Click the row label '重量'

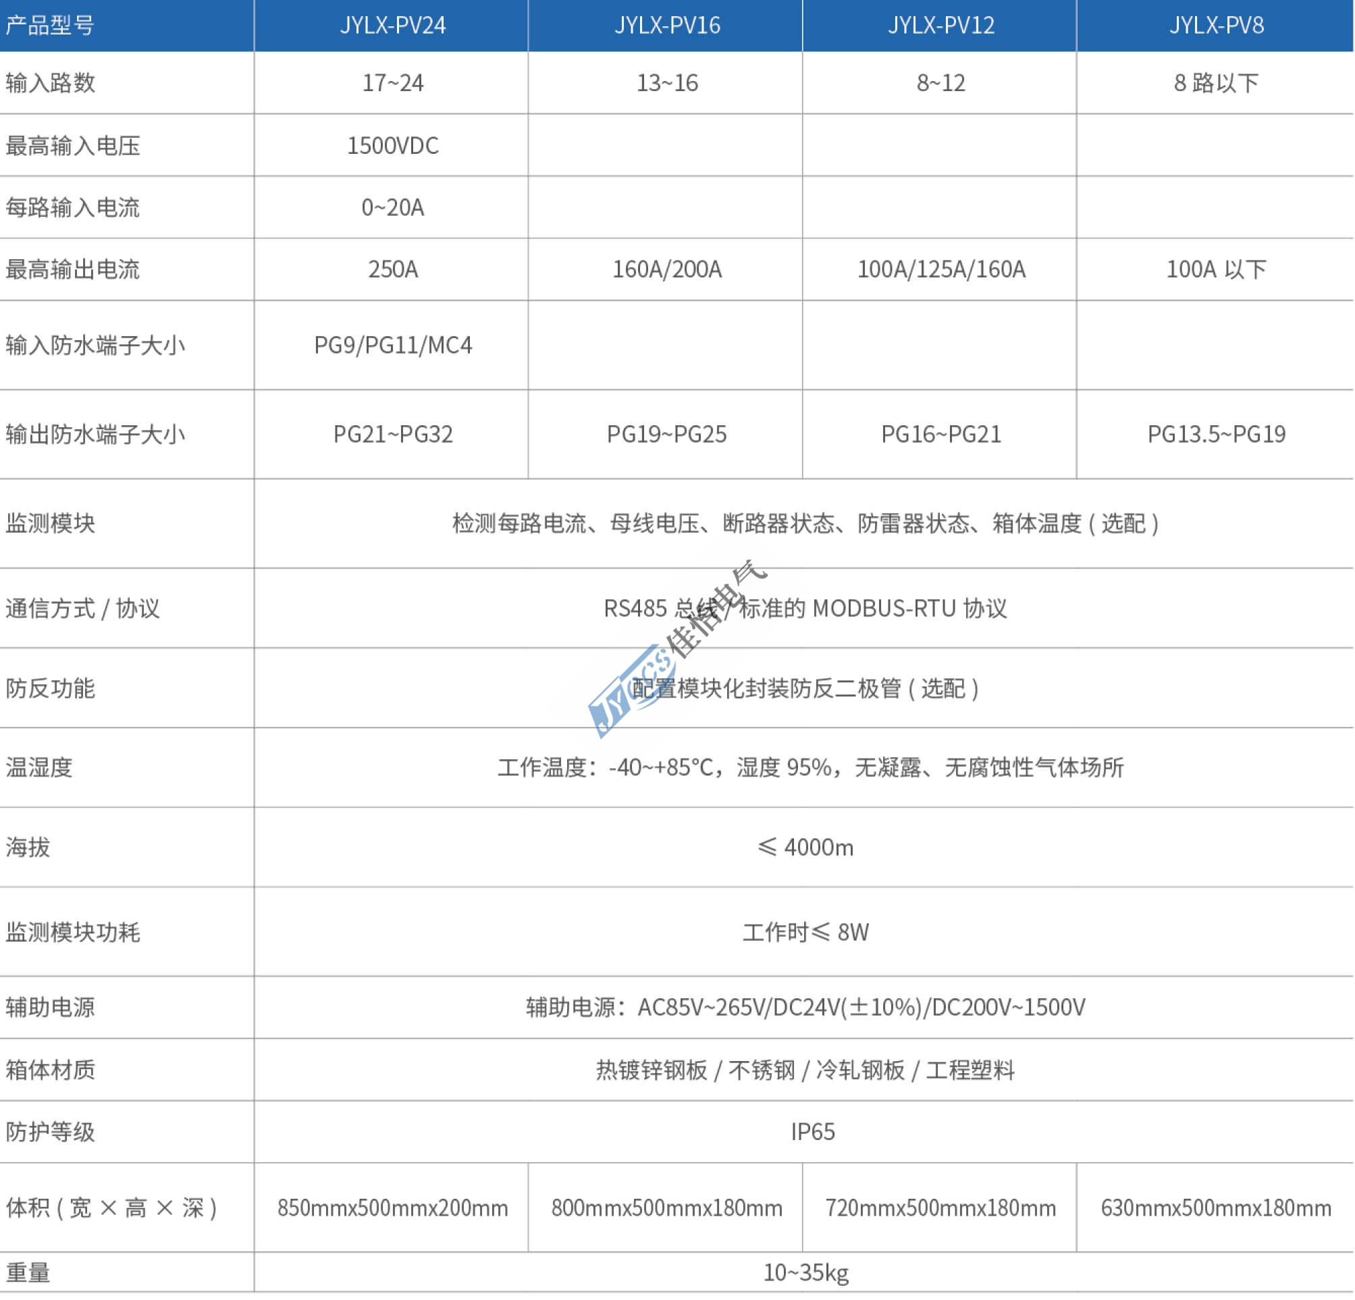(28, 1273)
